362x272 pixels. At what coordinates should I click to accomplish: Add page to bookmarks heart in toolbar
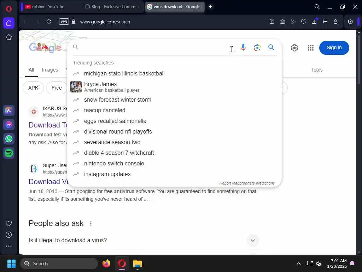[x=304, y=22]
